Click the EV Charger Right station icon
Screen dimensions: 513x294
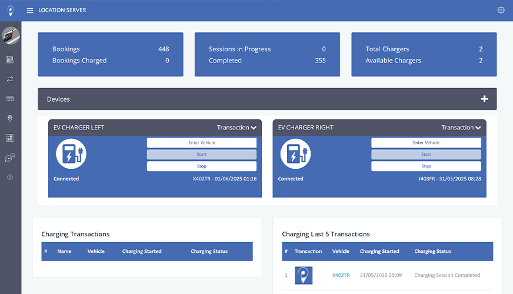tap(295, 154)
